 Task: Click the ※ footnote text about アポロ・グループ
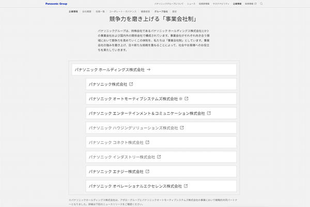pyautogui.click(x=153, y=202)
